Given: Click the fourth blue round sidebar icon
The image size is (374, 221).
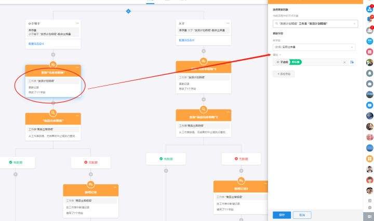Looking at the screenshot, I should [x=370, y=41].
